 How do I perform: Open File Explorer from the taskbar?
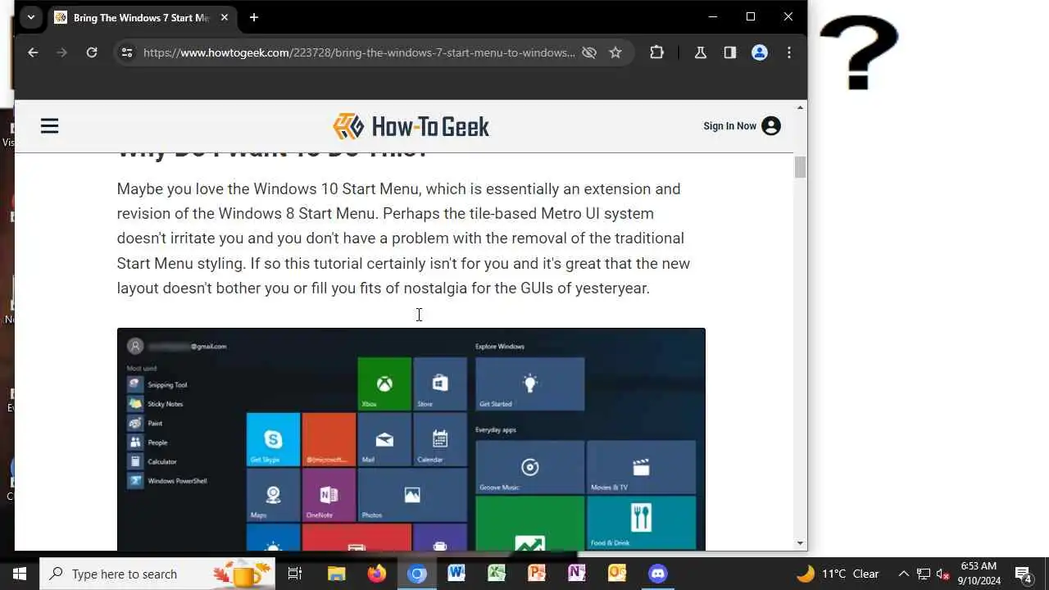pos(336,574)
